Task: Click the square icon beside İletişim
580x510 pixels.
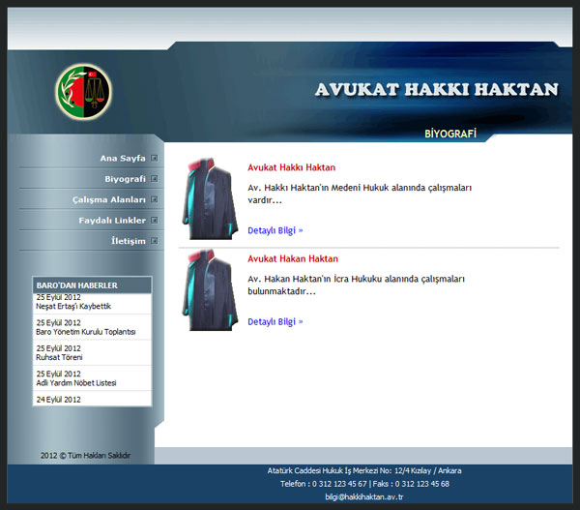Action: [155, 241]
